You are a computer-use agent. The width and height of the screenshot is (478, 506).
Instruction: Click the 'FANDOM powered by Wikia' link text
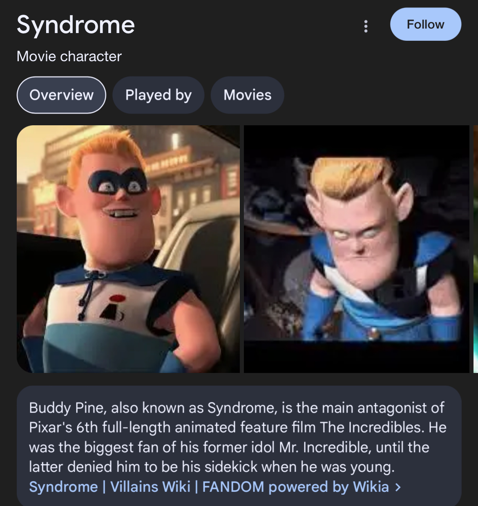pyautogui.click(x=295, y=487)
